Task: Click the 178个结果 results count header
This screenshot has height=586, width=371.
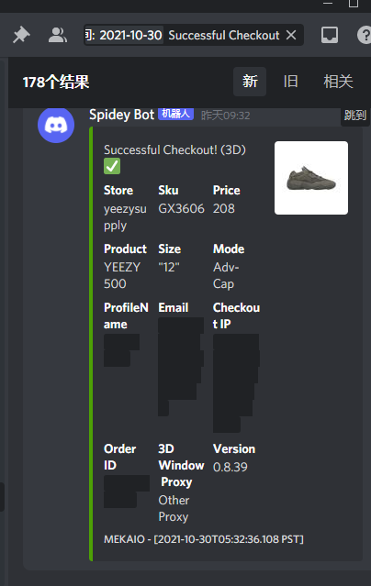Action: point(56,82)
